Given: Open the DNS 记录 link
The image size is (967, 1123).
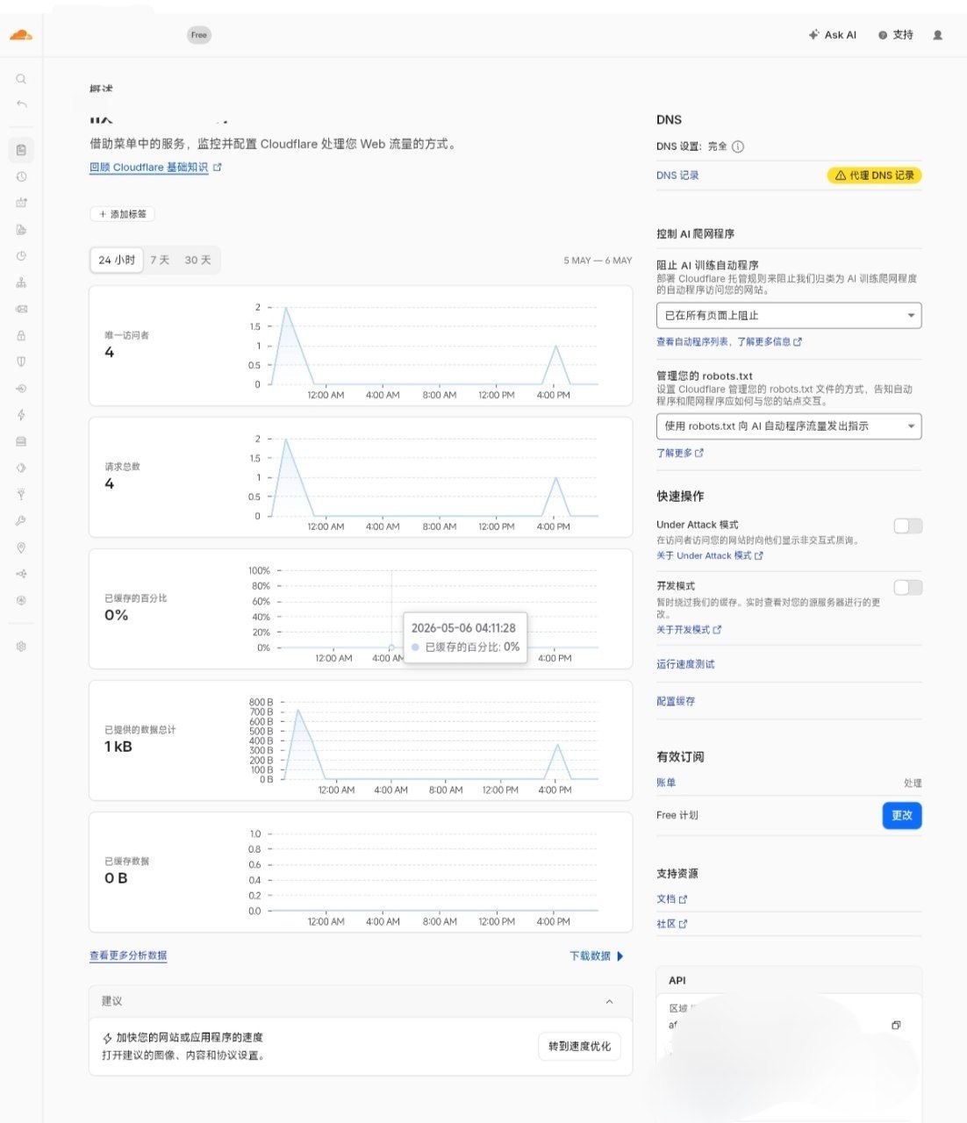Looking at the screenshot, I should pos(677,175).
